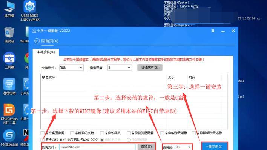This screenshot has height=150, width=267.
Task: Minimize the 小兵一键重装 window
Action: [223, 31]
